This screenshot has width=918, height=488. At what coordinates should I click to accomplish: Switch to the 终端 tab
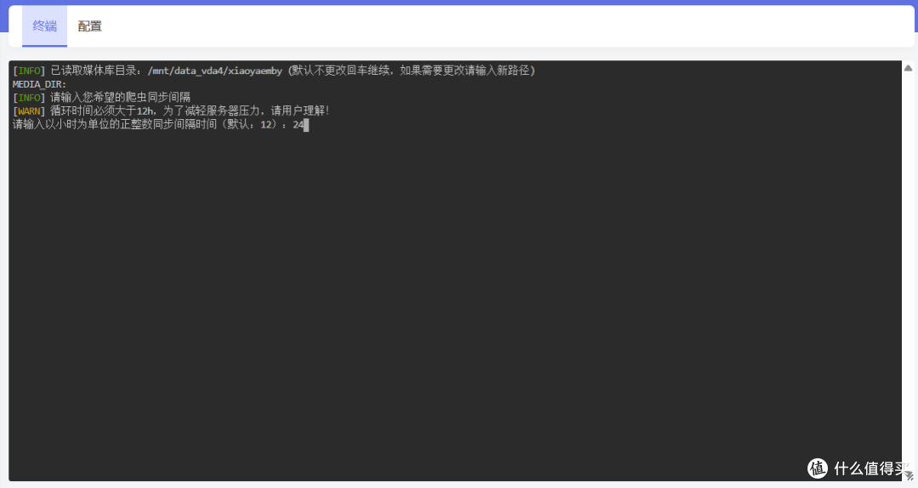(44, 26)
